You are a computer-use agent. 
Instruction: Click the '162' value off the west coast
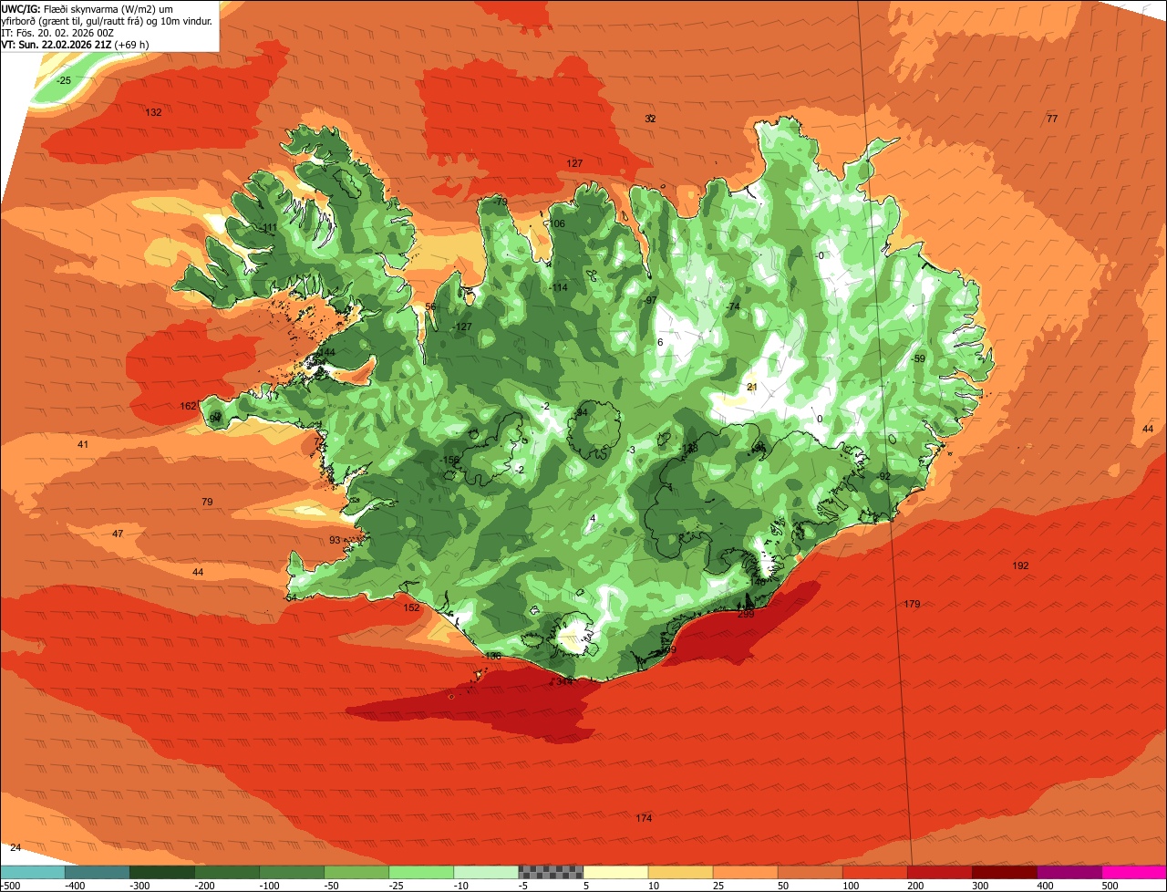[189, 406]
